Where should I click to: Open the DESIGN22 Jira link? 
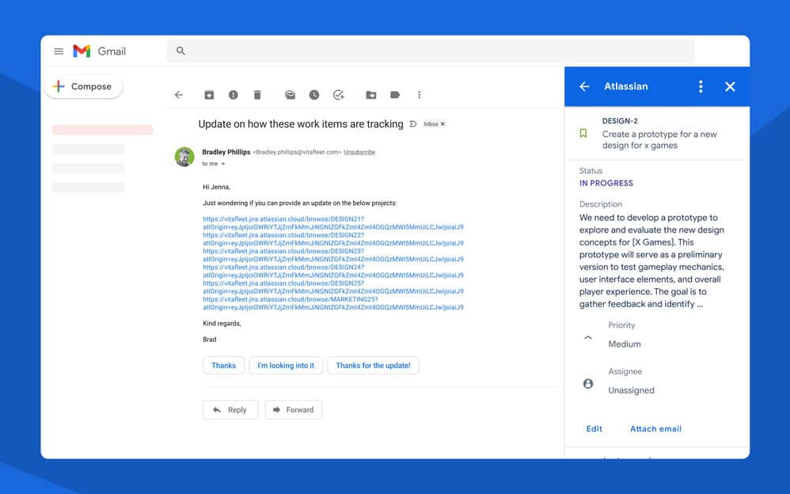[333, 239]
